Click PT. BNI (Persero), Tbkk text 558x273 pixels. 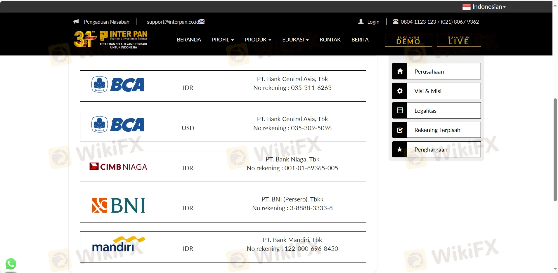[292, 199]
